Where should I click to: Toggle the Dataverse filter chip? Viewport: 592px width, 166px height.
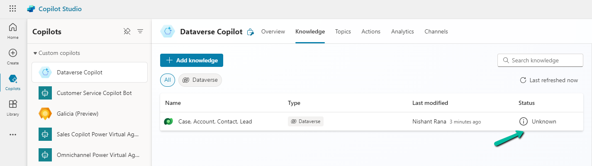pyautogui.click(x=200, y=80)
